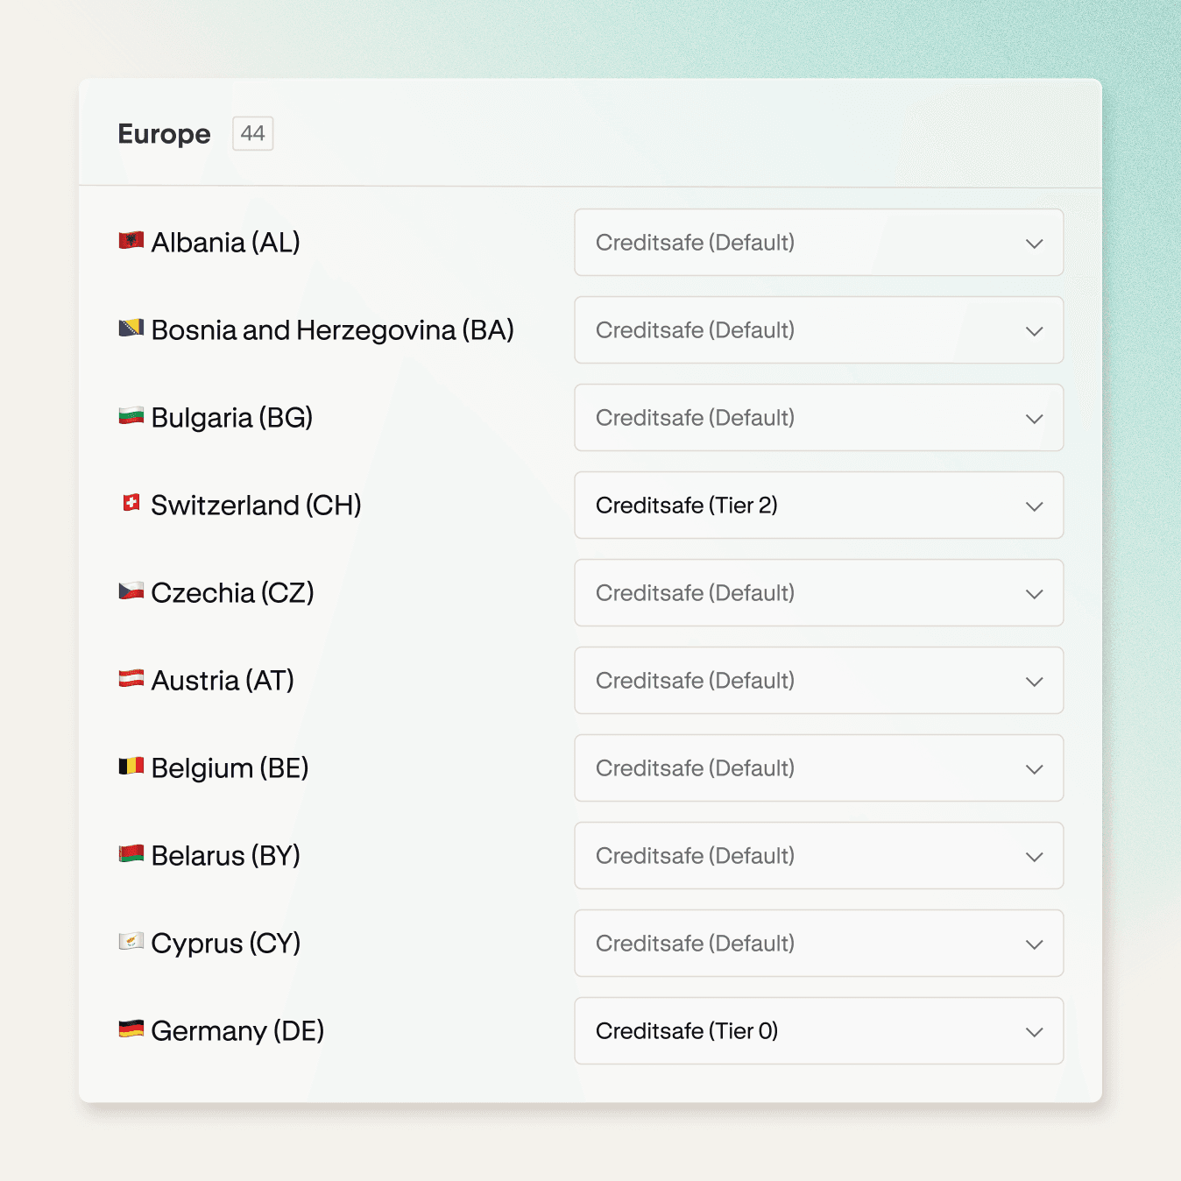Image resolution: width=1181 pixels, height=1181 pixels.
Task: Click the 44 countries count badge
Action: [252, 134]
